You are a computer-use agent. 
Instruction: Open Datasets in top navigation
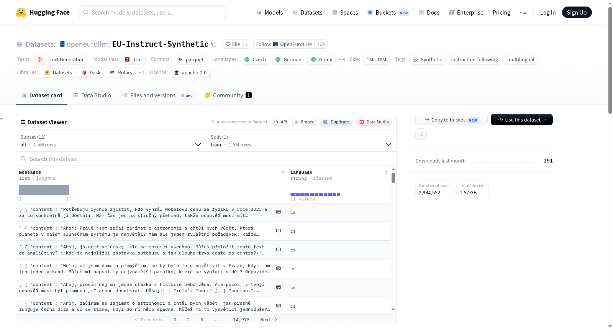[x=308, y=13]
